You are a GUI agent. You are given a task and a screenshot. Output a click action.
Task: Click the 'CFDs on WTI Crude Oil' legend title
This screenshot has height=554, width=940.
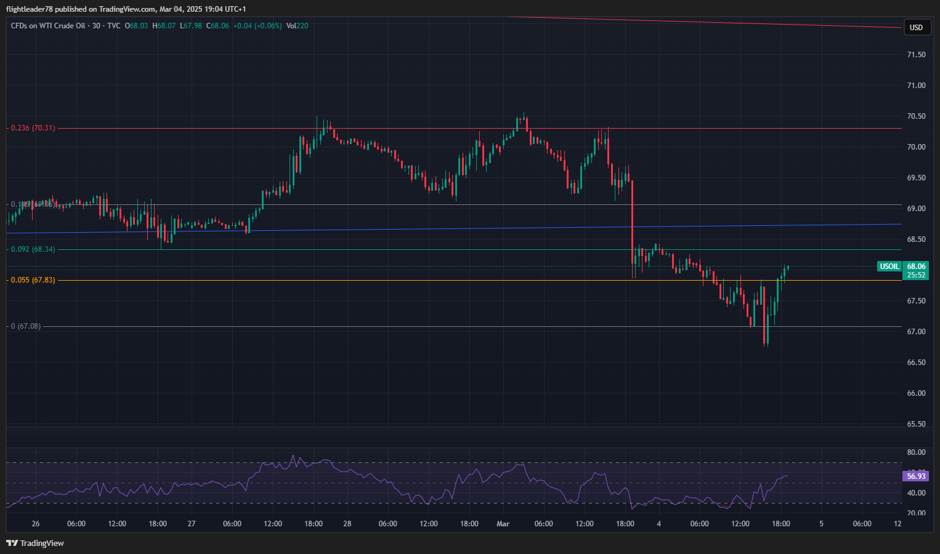point(48,26)
